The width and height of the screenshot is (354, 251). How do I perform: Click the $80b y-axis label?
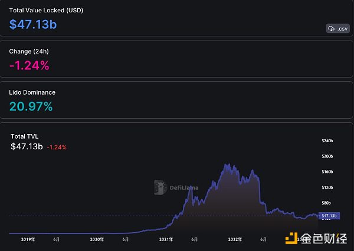pos(327,203)
